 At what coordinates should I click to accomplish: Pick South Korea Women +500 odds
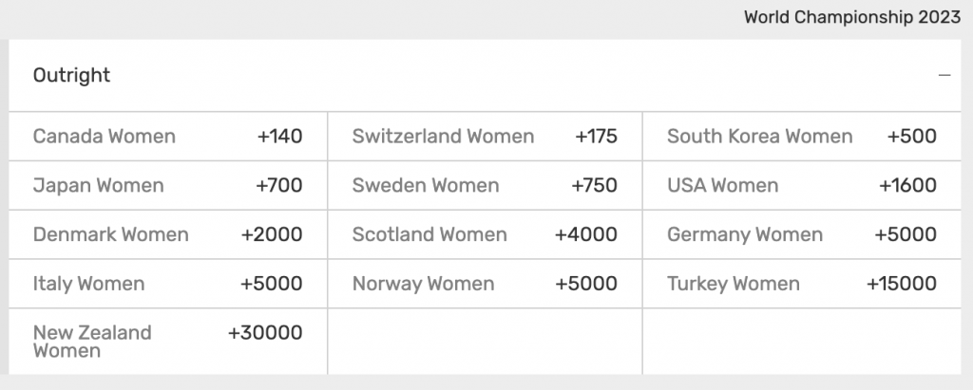tap(802, 137)
